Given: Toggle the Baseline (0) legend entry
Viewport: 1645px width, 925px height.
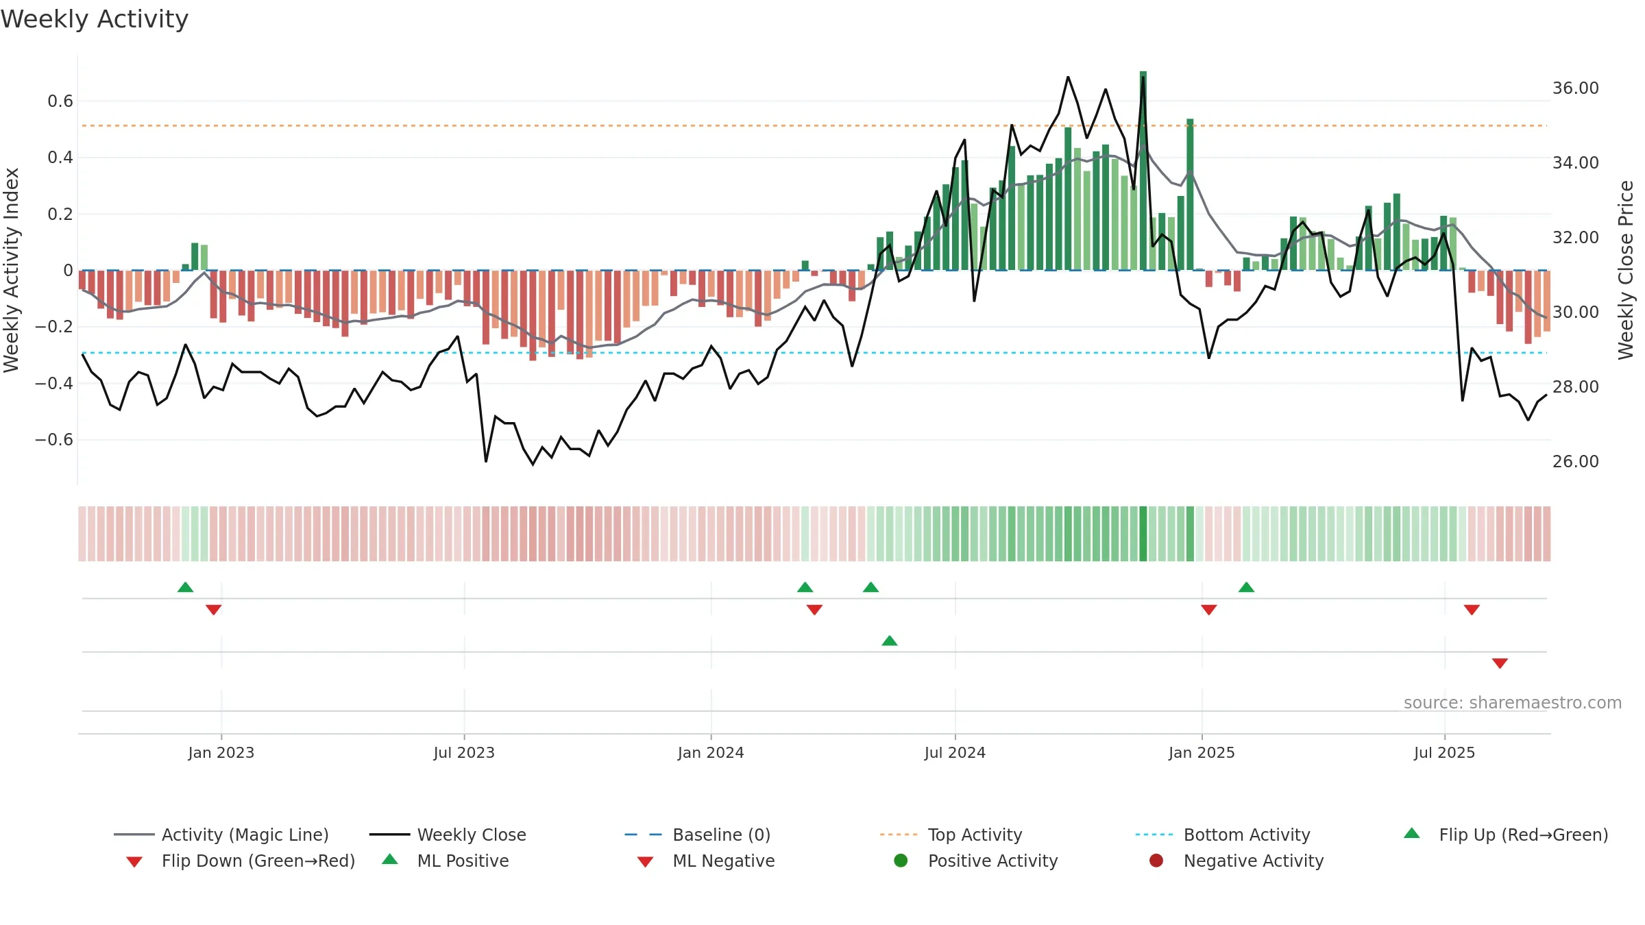Looking at the screenshot, I should coord(698,835).
